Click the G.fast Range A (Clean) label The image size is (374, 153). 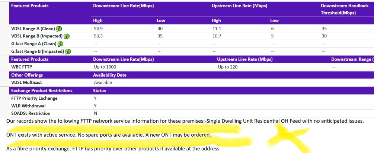(34, 44)
